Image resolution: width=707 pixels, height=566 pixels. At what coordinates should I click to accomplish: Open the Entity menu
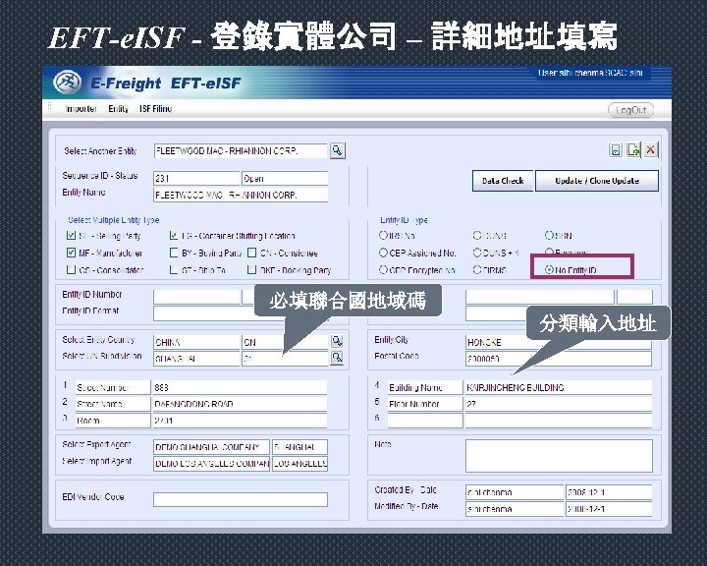click(x=118, y=109)
